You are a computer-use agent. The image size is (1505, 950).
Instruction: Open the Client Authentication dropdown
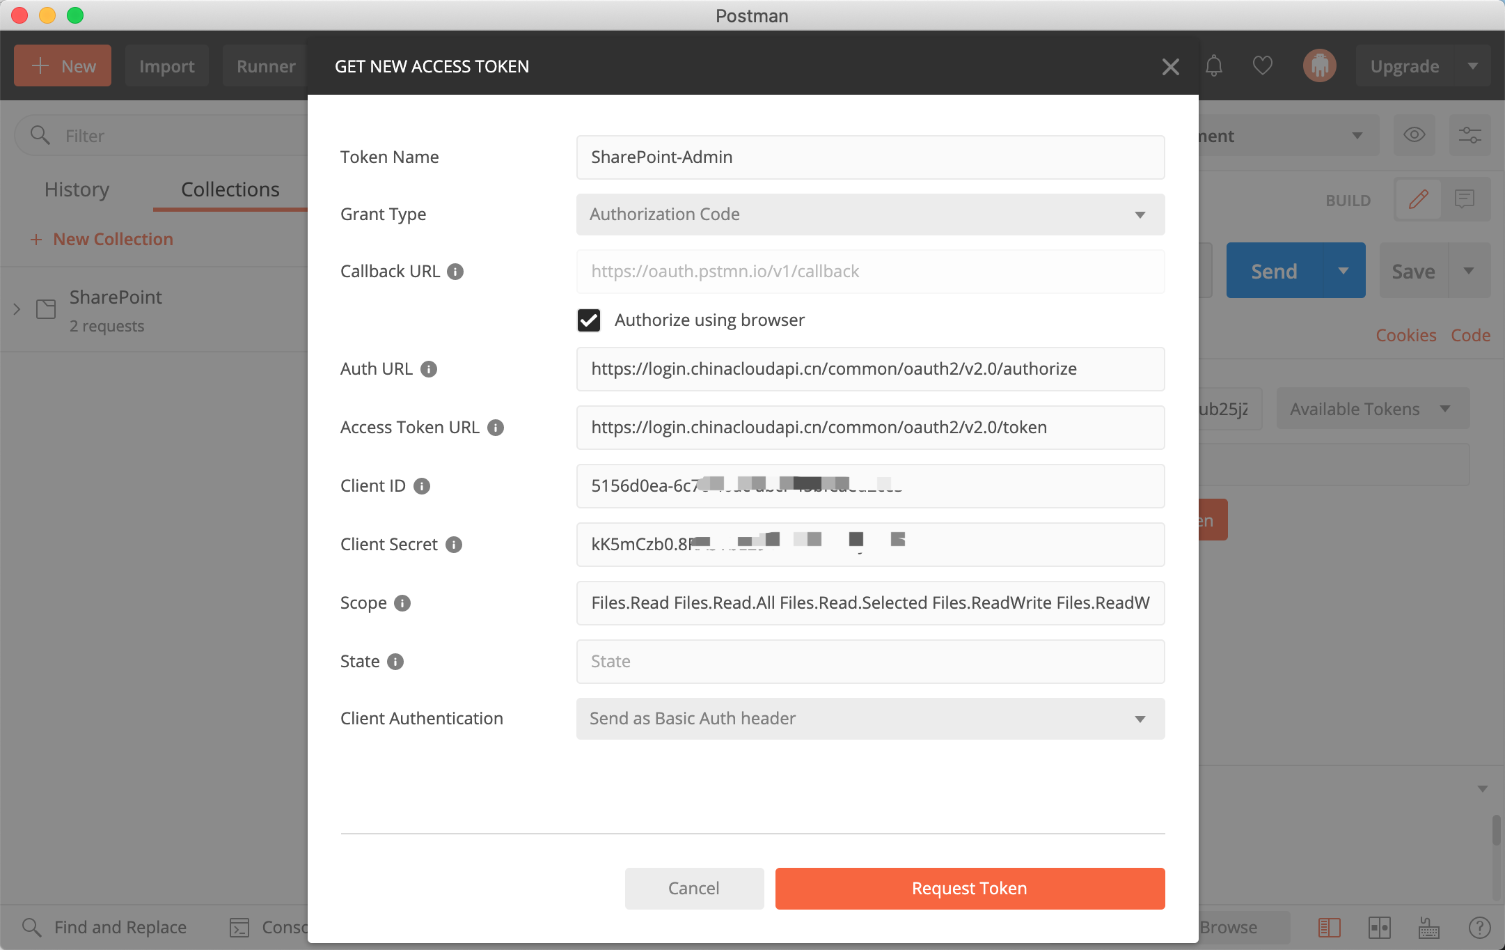click(870, 719)
